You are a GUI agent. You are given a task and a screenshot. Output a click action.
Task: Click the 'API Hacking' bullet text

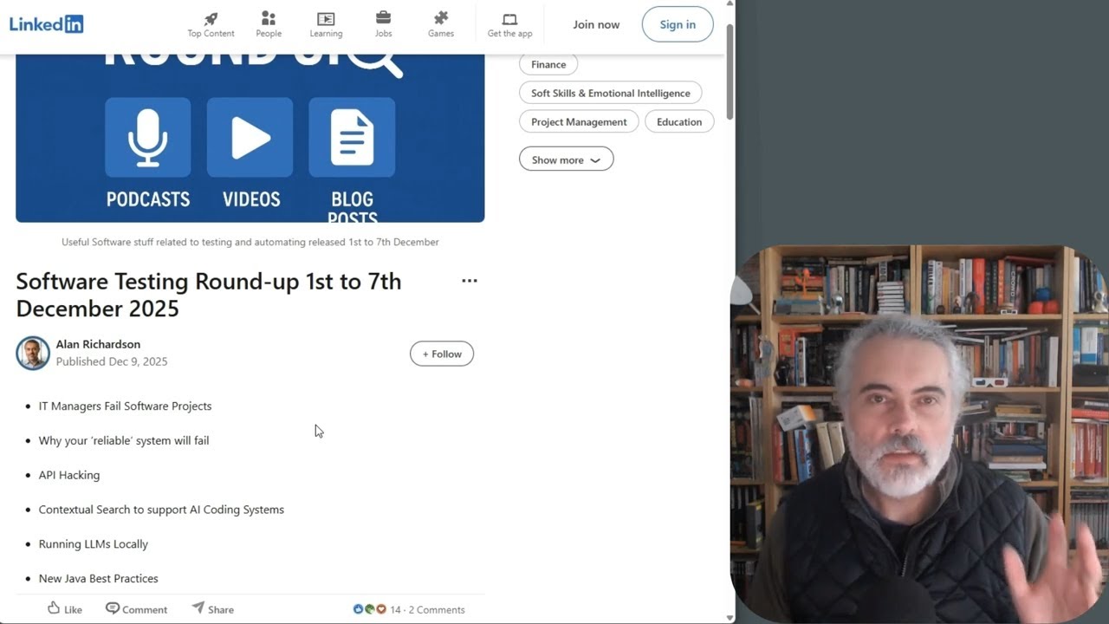coord(69,475)
